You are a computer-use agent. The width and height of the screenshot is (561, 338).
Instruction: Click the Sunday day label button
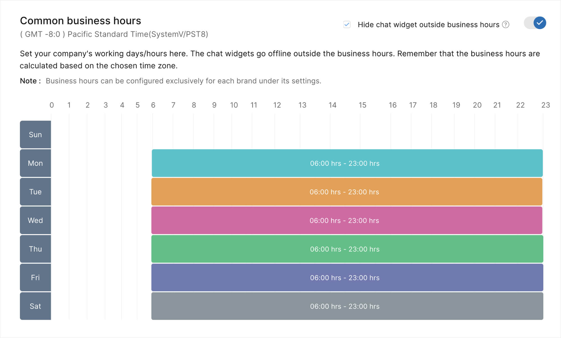pyautogui.click(x=35, y=134)
